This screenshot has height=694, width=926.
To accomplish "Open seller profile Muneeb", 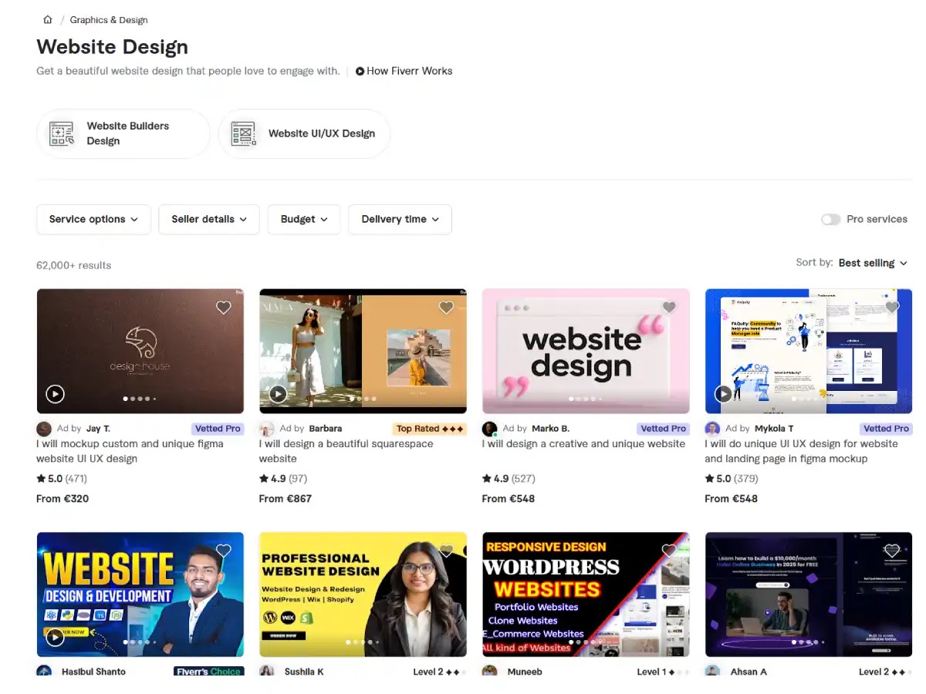I will click(x=525, y=672).
